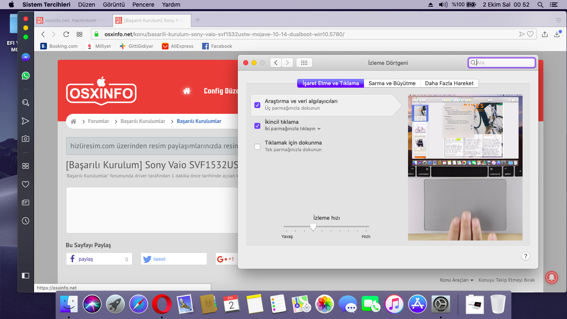The height and width of the screenshot is (319, 567).
Task: Open WhatsApp in Opera sidebar
Action: point(26,76)
